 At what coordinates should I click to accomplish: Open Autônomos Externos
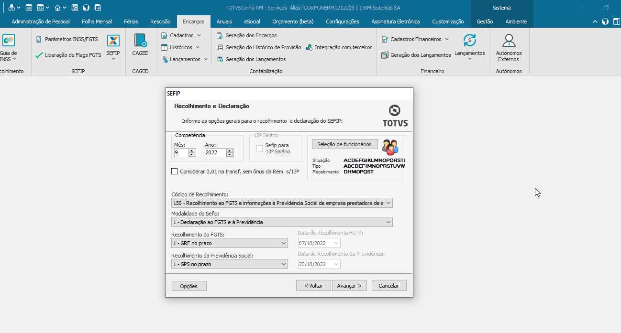coord(509,48)
